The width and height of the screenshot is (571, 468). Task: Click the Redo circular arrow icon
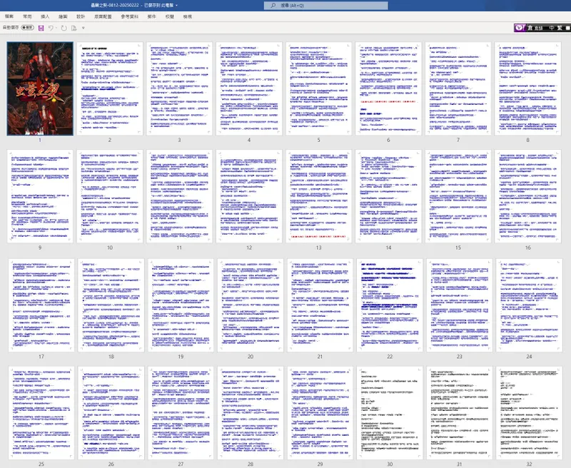pos(64,28)
